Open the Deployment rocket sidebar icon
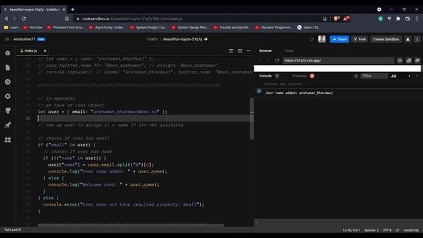423x238 pixels. click(x=7, y=125)
